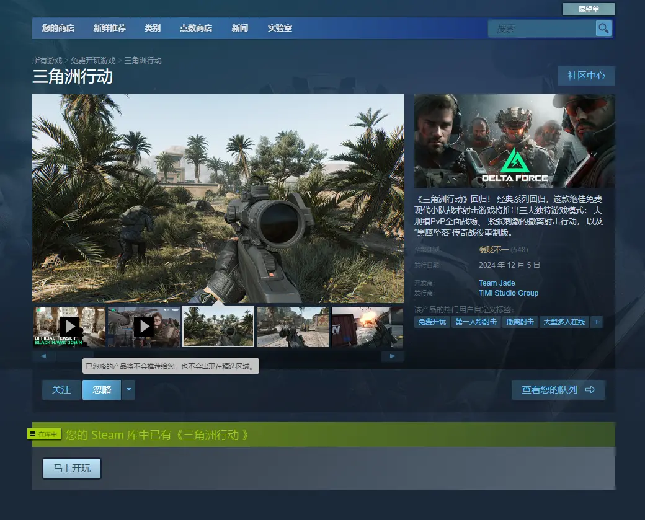Open developer link Team Jade
The width and height of the screenshot is (645, 520).
point(497,283)
